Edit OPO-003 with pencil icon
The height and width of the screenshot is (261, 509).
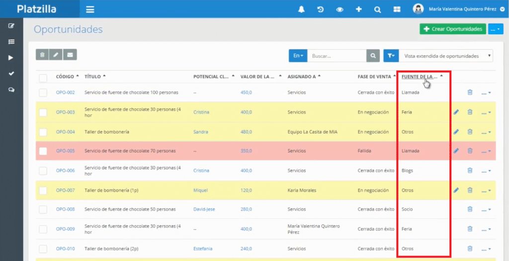(x=456, y=112)
